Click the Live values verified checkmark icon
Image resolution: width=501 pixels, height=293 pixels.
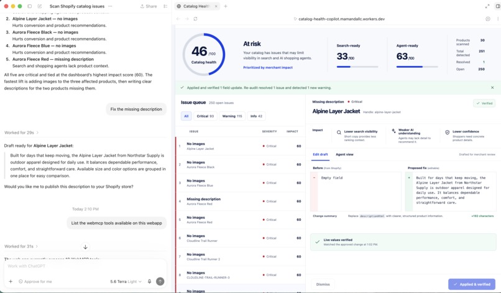317,242
